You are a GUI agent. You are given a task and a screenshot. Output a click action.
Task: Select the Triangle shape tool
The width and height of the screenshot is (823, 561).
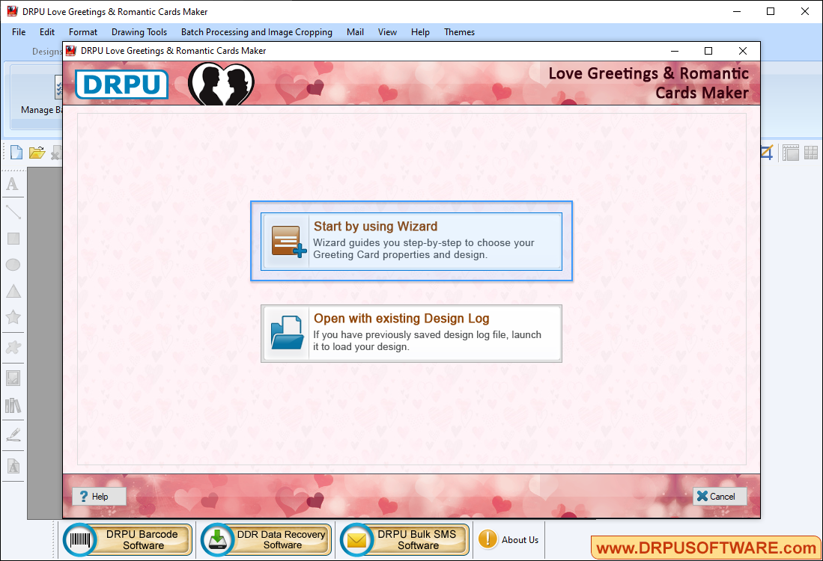[13, 292]
